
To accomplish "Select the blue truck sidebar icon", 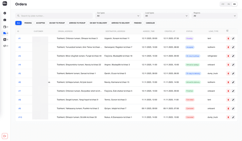I will click(x=5, y=33).
